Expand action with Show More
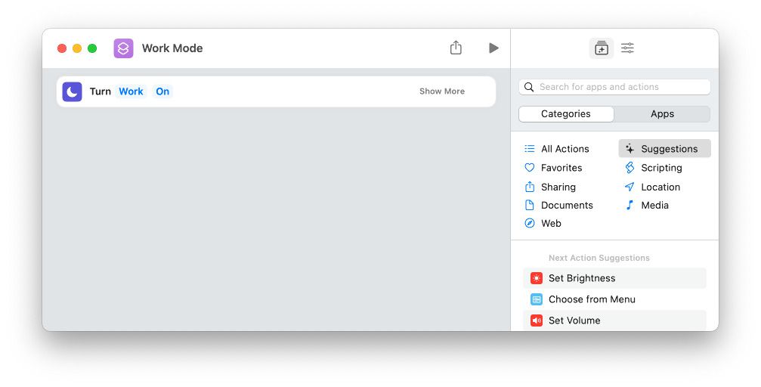The width and height of the screenshot is (761, 387). pos(442,91)
